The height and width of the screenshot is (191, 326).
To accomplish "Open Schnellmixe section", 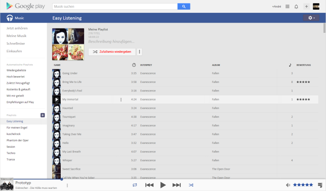I will pos(16,43).
